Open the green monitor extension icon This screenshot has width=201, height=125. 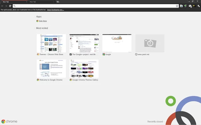point(186,6)
